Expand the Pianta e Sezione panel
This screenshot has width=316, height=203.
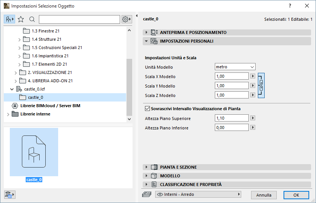pos(178,167)
